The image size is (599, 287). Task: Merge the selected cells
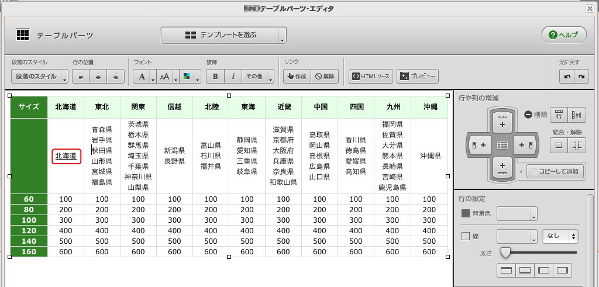click(559, 146)
